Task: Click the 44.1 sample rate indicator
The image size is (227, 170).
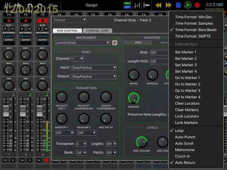Action: click(127, 4)
